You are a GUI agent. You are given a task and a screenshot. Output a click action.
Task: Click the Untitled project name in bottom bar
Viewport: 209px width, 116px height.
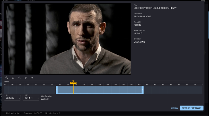click(13, 113)
